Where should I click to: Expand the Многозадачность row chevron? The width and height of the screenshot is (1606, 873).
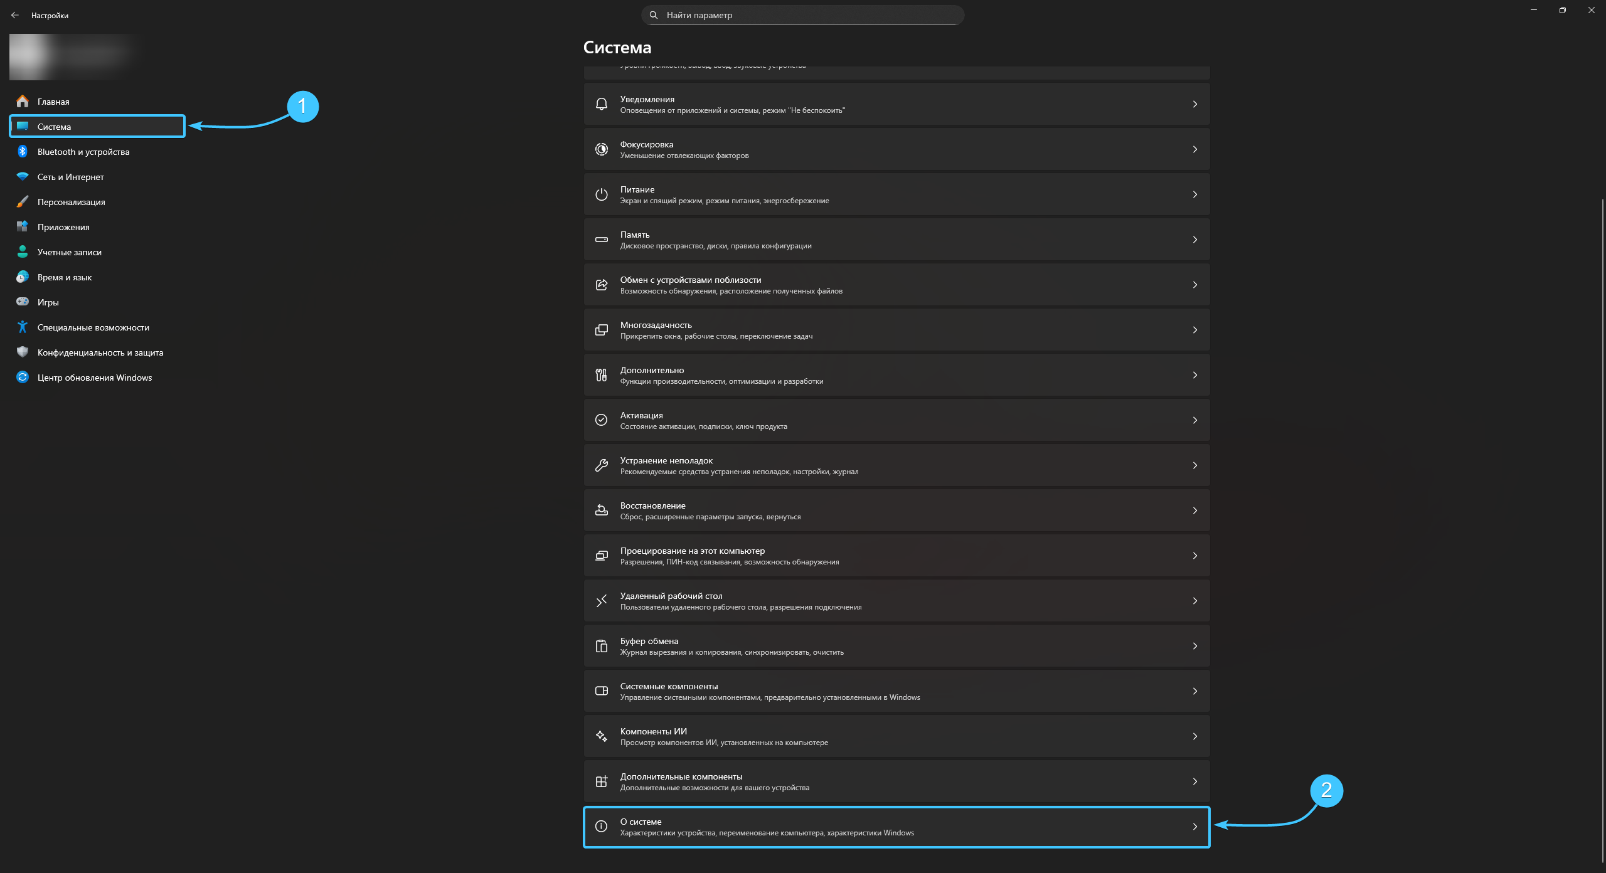click(x=1194, y=330)
